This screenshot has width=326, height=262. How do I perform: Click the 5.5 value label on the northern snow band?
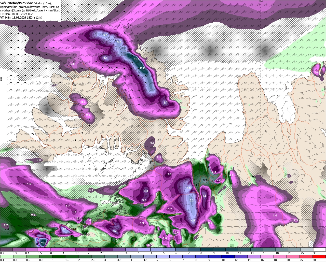[x=119, y=42]
